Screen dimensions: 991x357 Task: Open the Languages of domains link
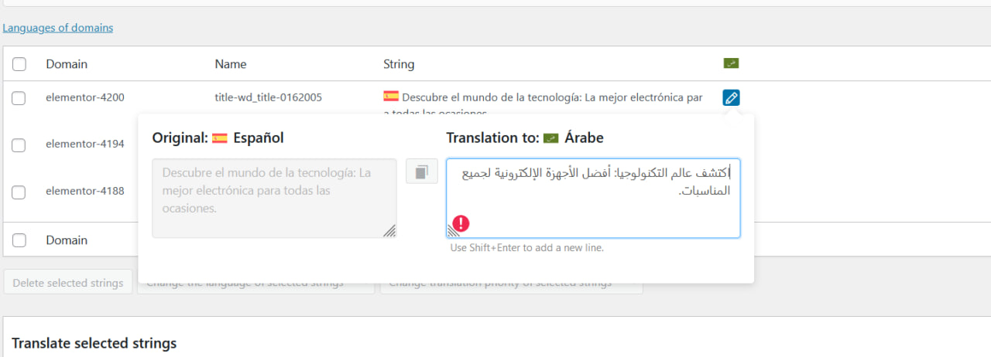pos(58,28)
